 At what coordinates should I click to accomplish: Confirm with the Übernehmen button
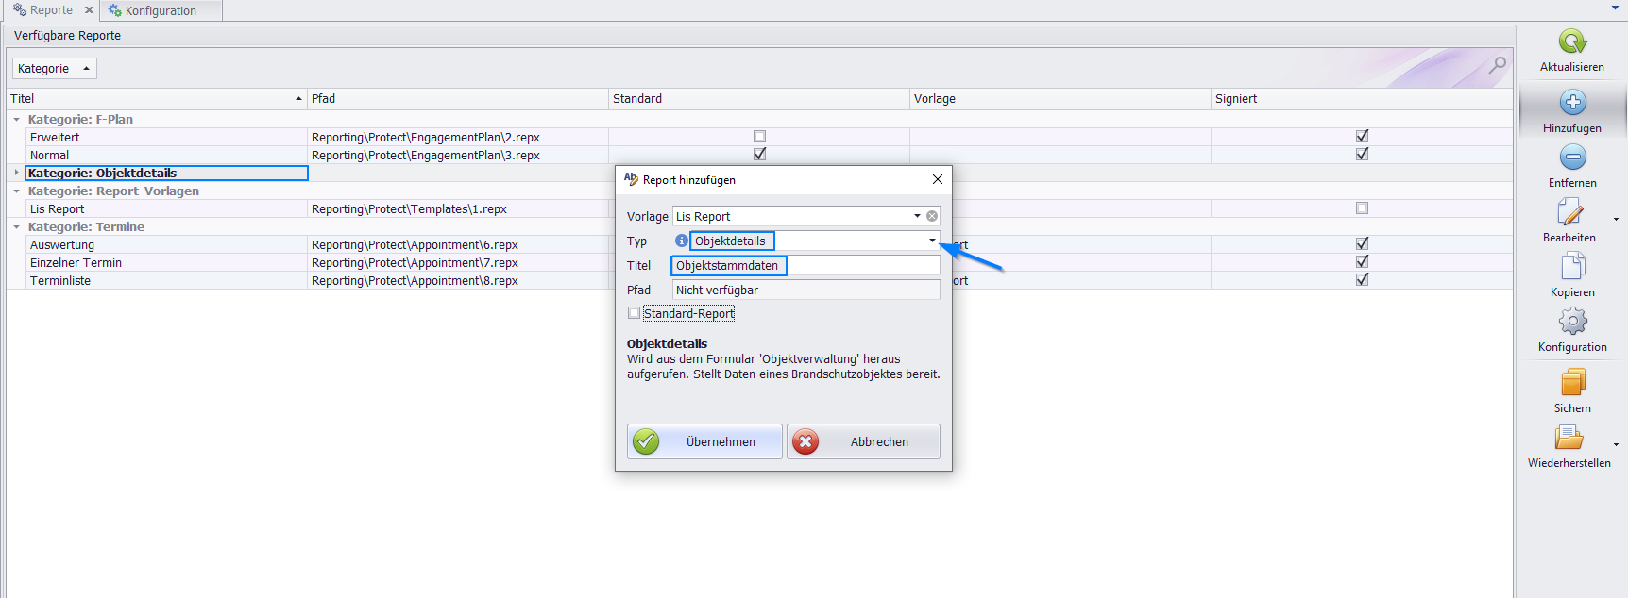coord(704,441)
